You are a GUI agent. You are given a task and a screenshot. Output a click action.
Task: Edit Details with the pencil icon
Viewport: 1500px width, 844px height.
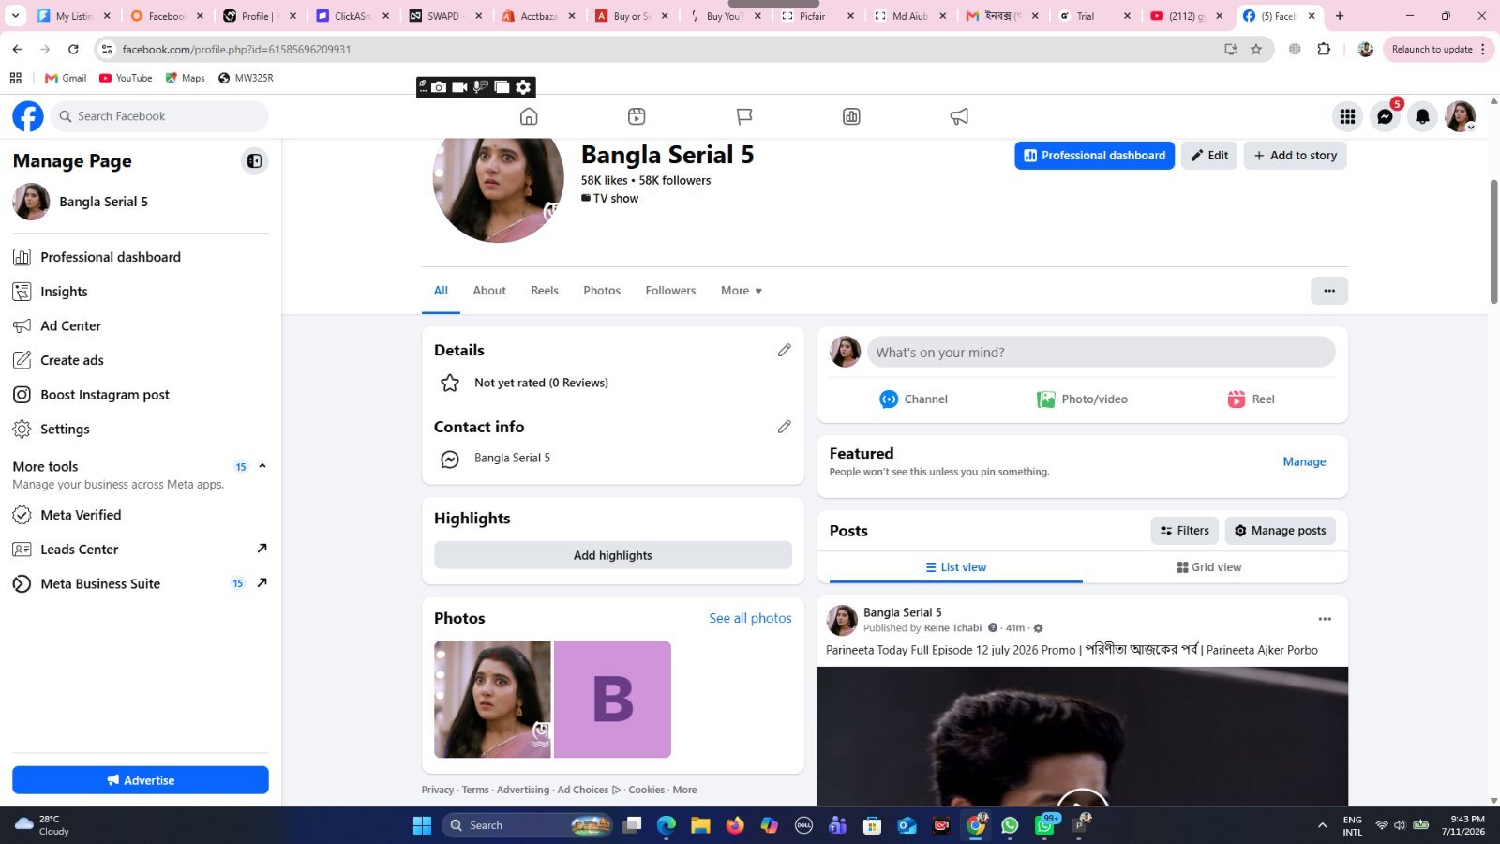point(784,350)
